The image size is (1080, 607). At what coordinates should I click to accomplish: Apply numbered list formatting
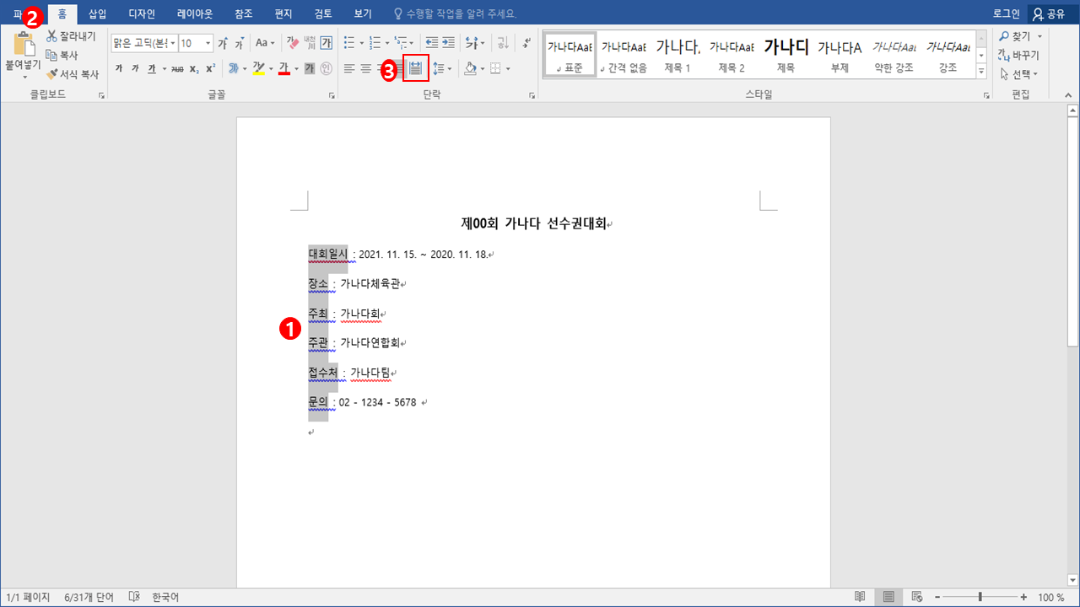point(375,43)
